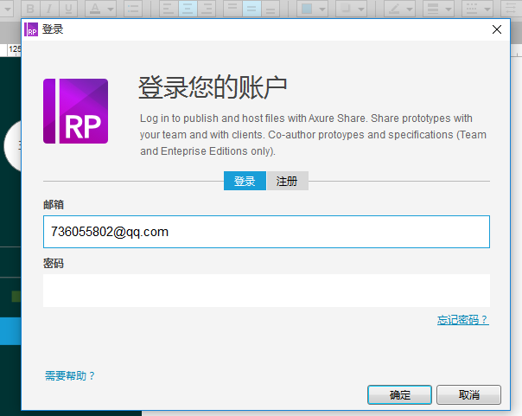Click the fill color swatch
The width and height of the screenshot is (522, 416).
click(x=307, y=9)
